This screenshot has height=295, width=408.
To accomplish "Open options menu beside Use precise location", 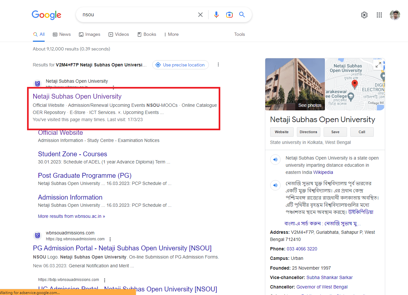I will tap(218, 65).
